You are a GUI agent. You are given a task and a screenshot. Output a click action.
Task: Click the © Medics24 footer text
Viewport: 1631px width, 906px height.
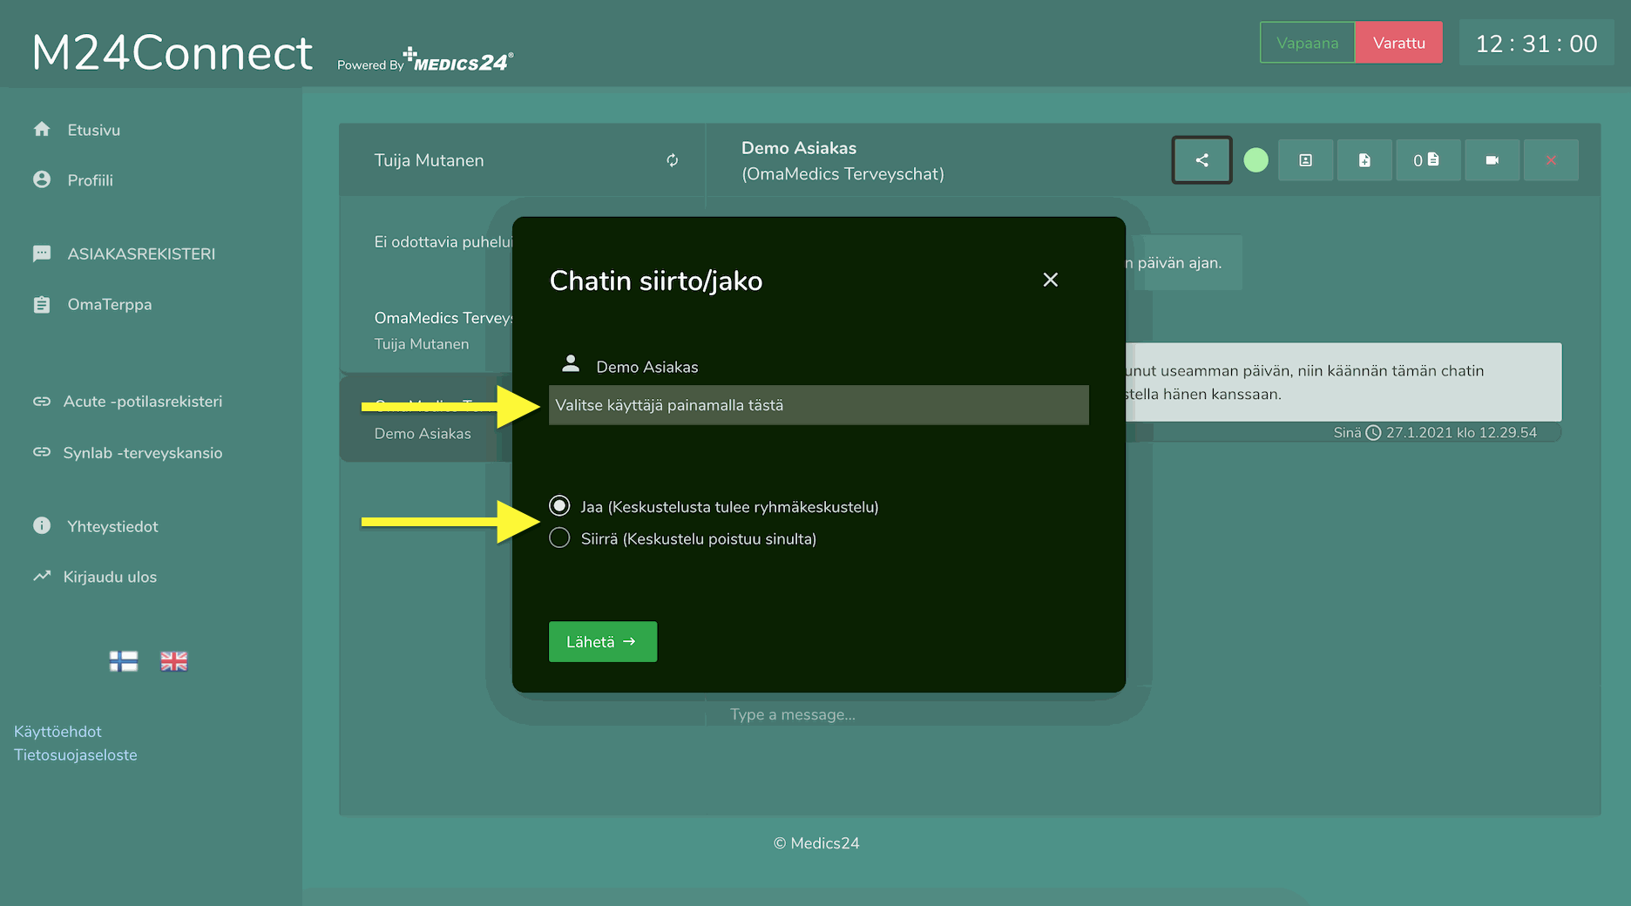point(816,843)
